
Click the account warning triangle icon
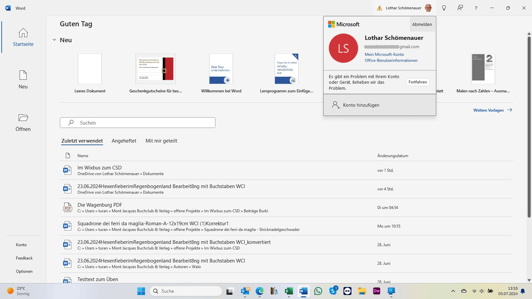[379, 8]
